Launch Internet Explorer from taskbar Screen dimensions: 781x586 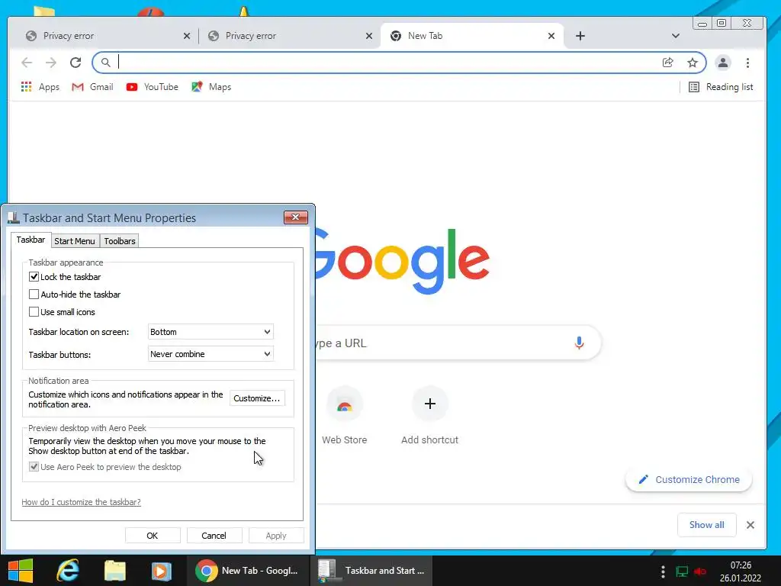68,571
